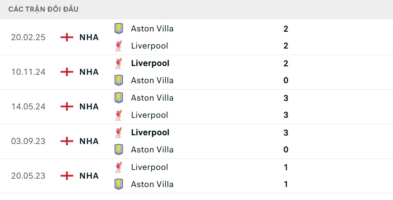The height and width of the screenshot is (200, 393).
Task: Click Aston Villa crest in 20.02.25 match
Action: click(x=119, y=28)
